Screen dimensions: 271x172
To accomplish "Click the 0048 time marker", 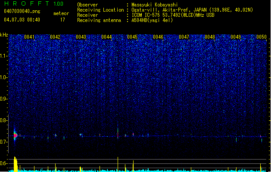I will tap(210, 37).
